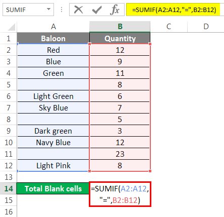Select quantity cell B6 with value 6
The height and width of the screenshot is (217, 224).
click(120, 96)
